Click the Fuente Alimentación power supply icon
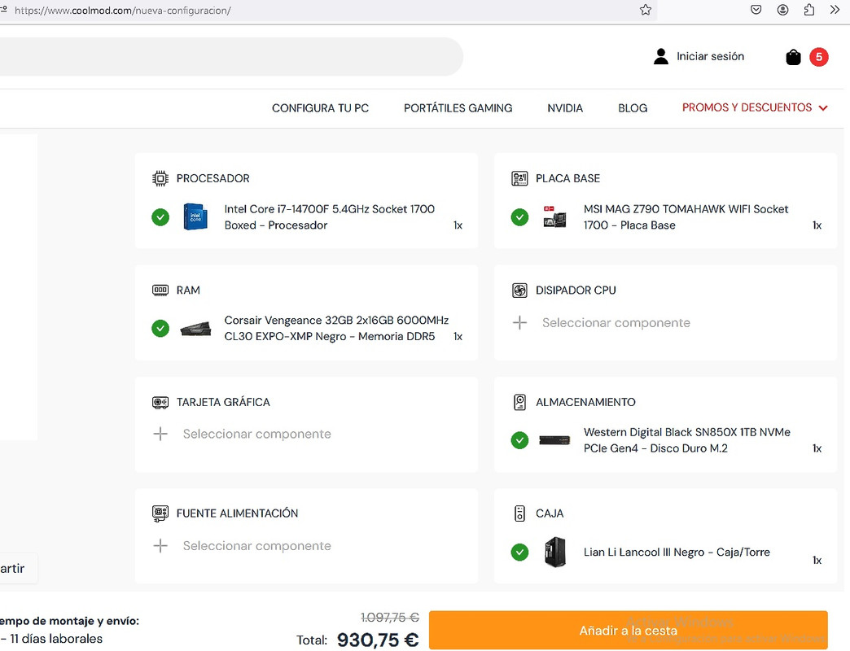This screenshot has width=850, height=651. pyautogui.click(x=160, y=513)
